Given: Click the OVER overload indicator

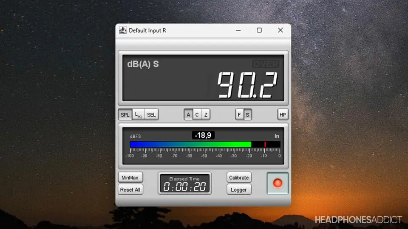Looking at the screenshot, I should [x=265, y=64].
